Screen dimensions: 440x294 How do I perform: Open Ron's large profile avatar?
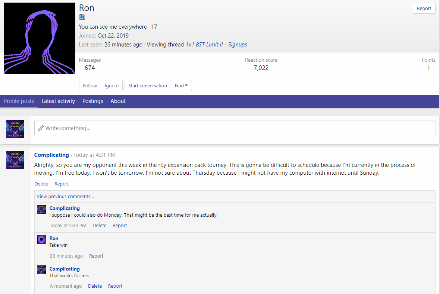(39, 38)
